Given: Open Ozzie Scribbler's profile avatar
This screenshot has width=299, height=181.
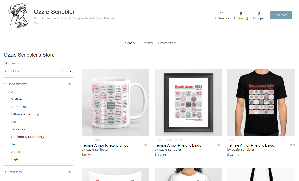Looking at the screenshot, I should coord(18,15).
